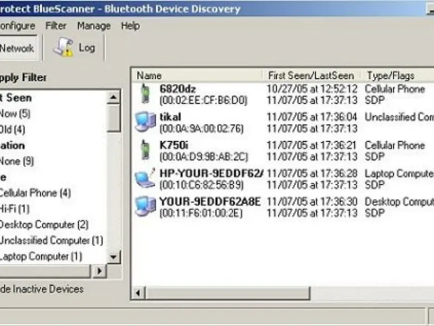Viewport: 434px width, 326px height.
Task: Click the filter list scroll up arrow
Action: pyautogui.click(x=113, y=97)
